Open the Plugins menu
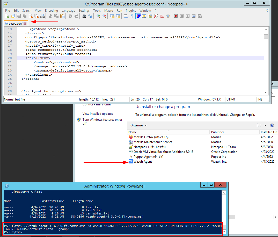This screenshot has width=278, height=237. [131, 11]
